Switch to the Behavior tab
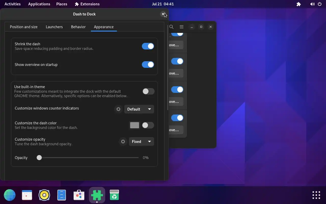 (78, 27)
